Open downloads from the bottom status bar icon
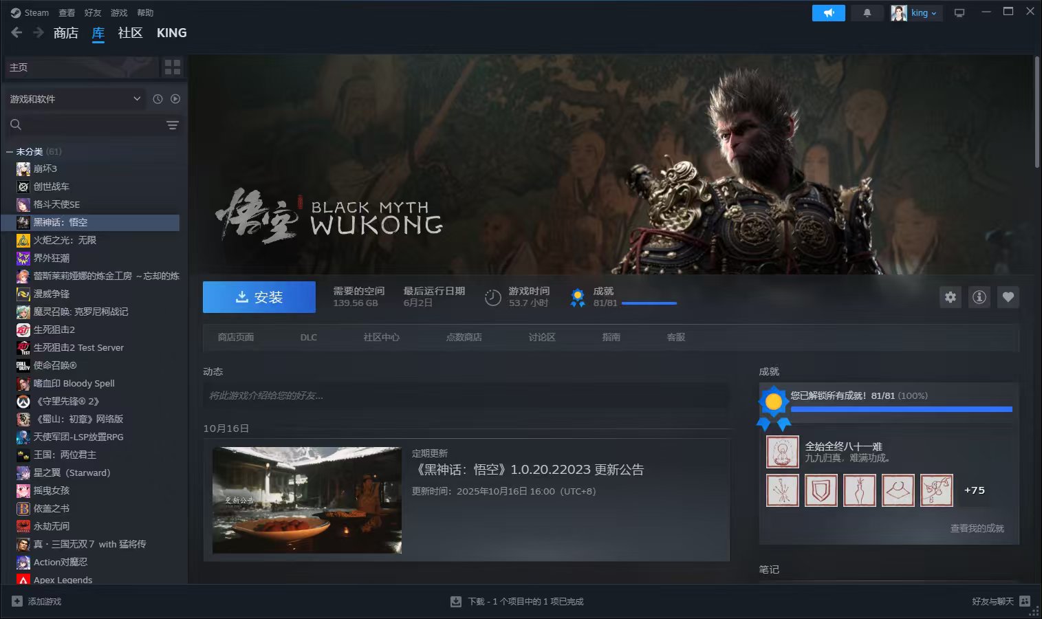 [x=455, y=600]
